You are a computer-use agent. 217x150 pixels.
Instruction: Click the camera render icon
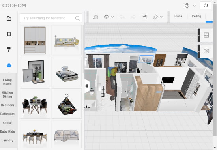coord(206,51)
